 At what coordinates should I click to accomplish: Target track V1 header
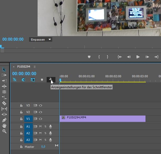(x=29, y=119)
